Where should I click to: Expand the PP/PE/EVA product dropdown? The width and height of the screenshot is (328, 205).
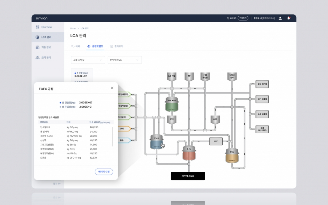pos(124,60)
